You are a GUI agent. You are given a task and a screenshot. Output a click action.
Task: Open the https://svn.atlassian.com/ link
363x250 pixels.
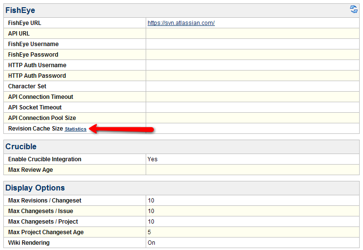(x=181, y=23)
